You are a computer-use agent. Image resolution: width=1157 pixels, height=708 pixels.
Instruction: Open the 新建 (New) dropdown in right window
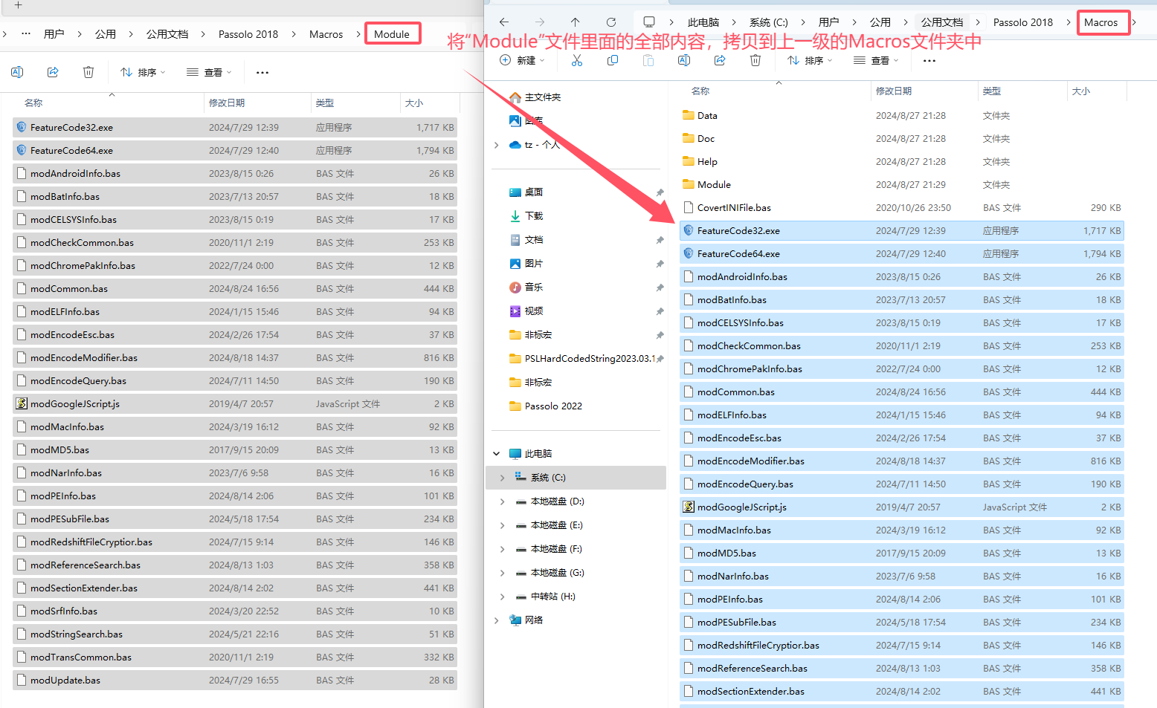coord(522,60)
